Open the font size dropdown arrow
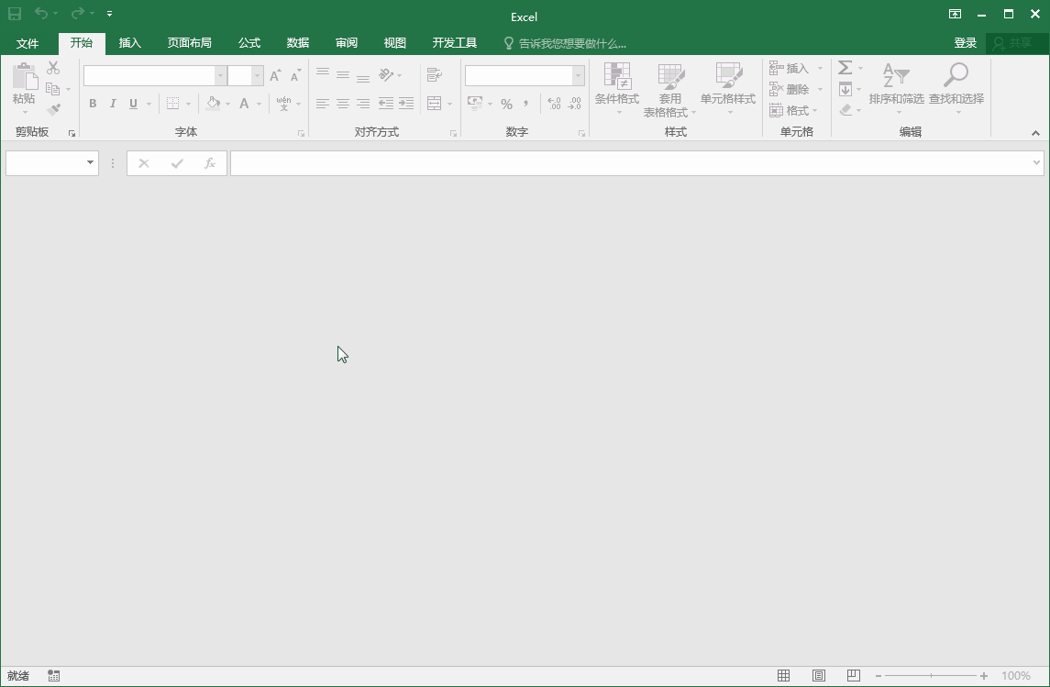Viewport: 1050px width, 687px height. pos(256,75)
